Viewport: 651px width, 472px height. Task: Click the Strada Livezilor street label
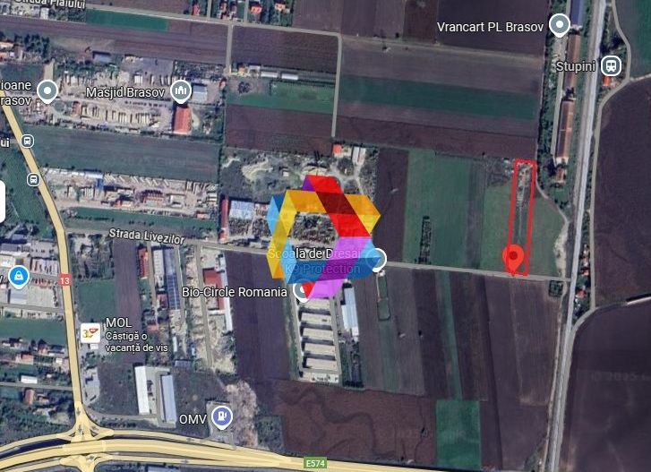click(147, 236)
